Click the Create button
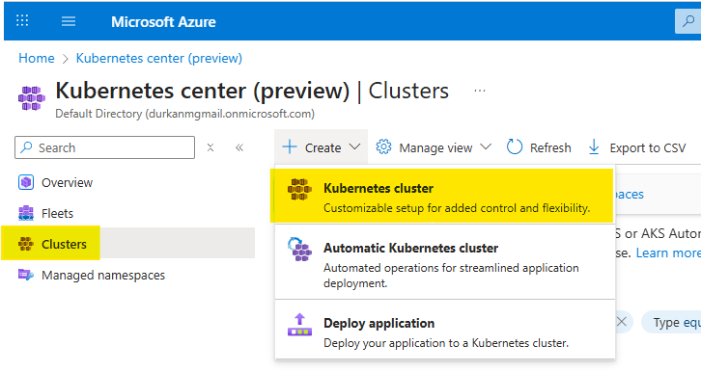 click(x=321, y=147)
